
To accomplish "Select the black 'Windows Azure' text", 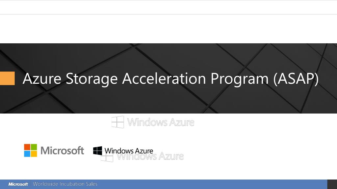I will click(129, 151).
